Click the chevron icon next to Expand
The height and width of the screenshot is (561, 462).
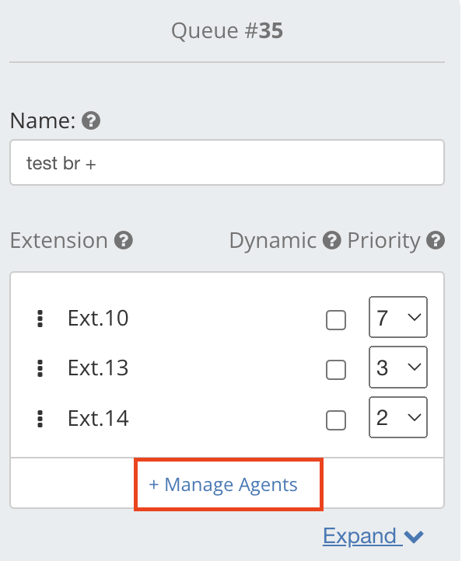tap(414, 537)
